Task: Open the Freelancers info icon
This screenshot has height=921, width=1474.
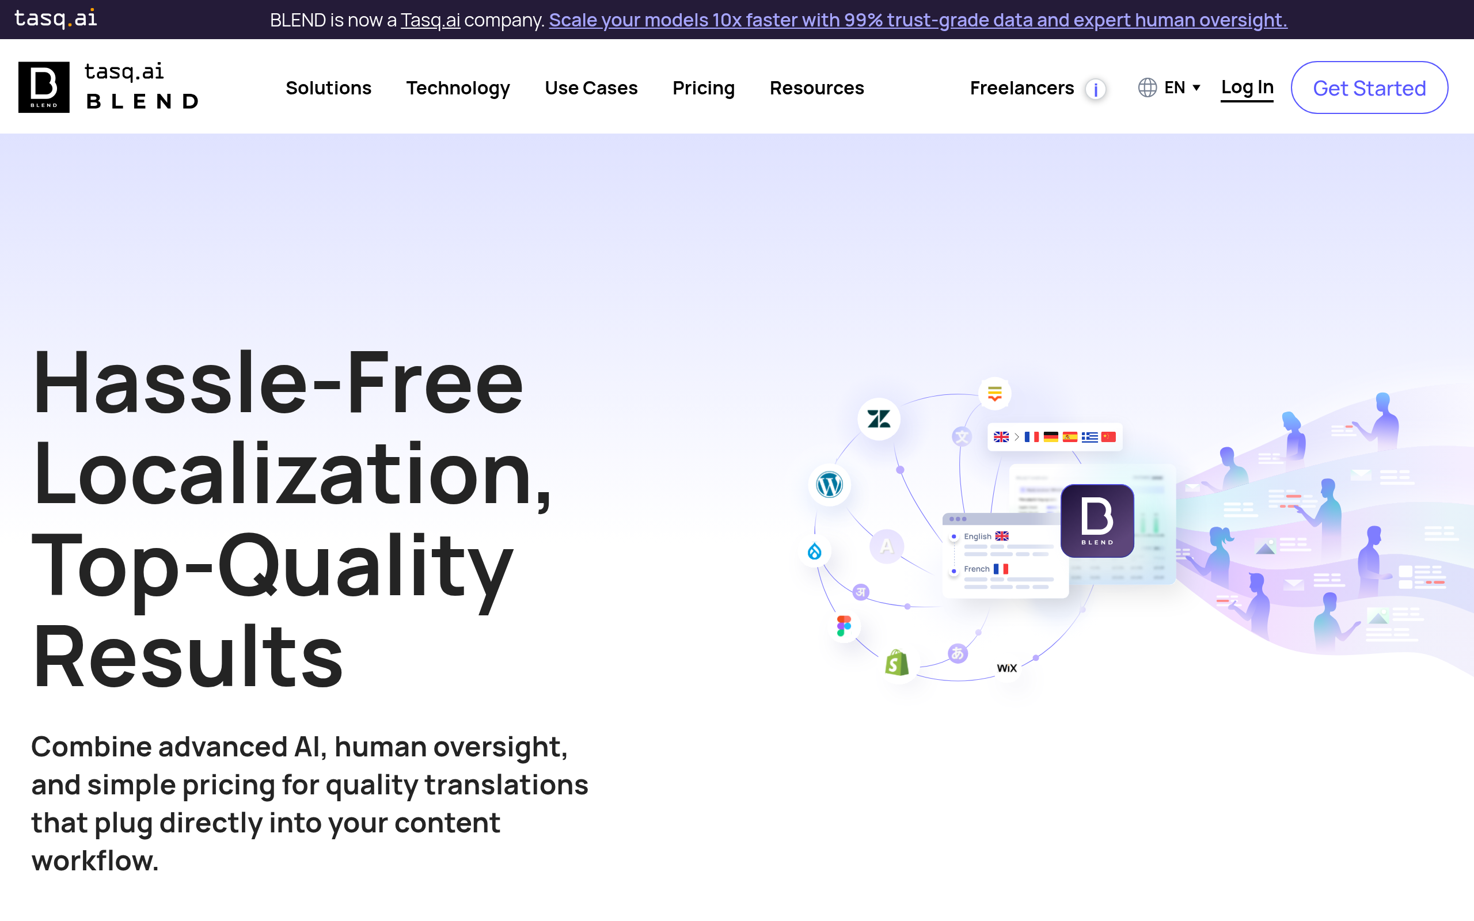Action: point(1095,89)
